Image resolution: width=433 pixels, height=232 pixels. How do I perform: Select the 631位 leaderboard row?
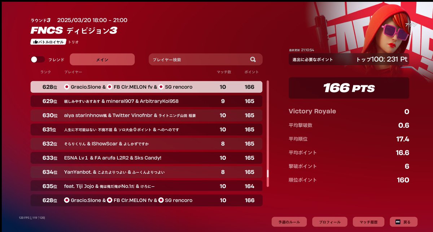tap(146, 129)
